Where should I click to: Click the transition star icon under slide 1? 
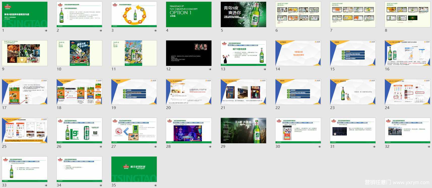46,31
